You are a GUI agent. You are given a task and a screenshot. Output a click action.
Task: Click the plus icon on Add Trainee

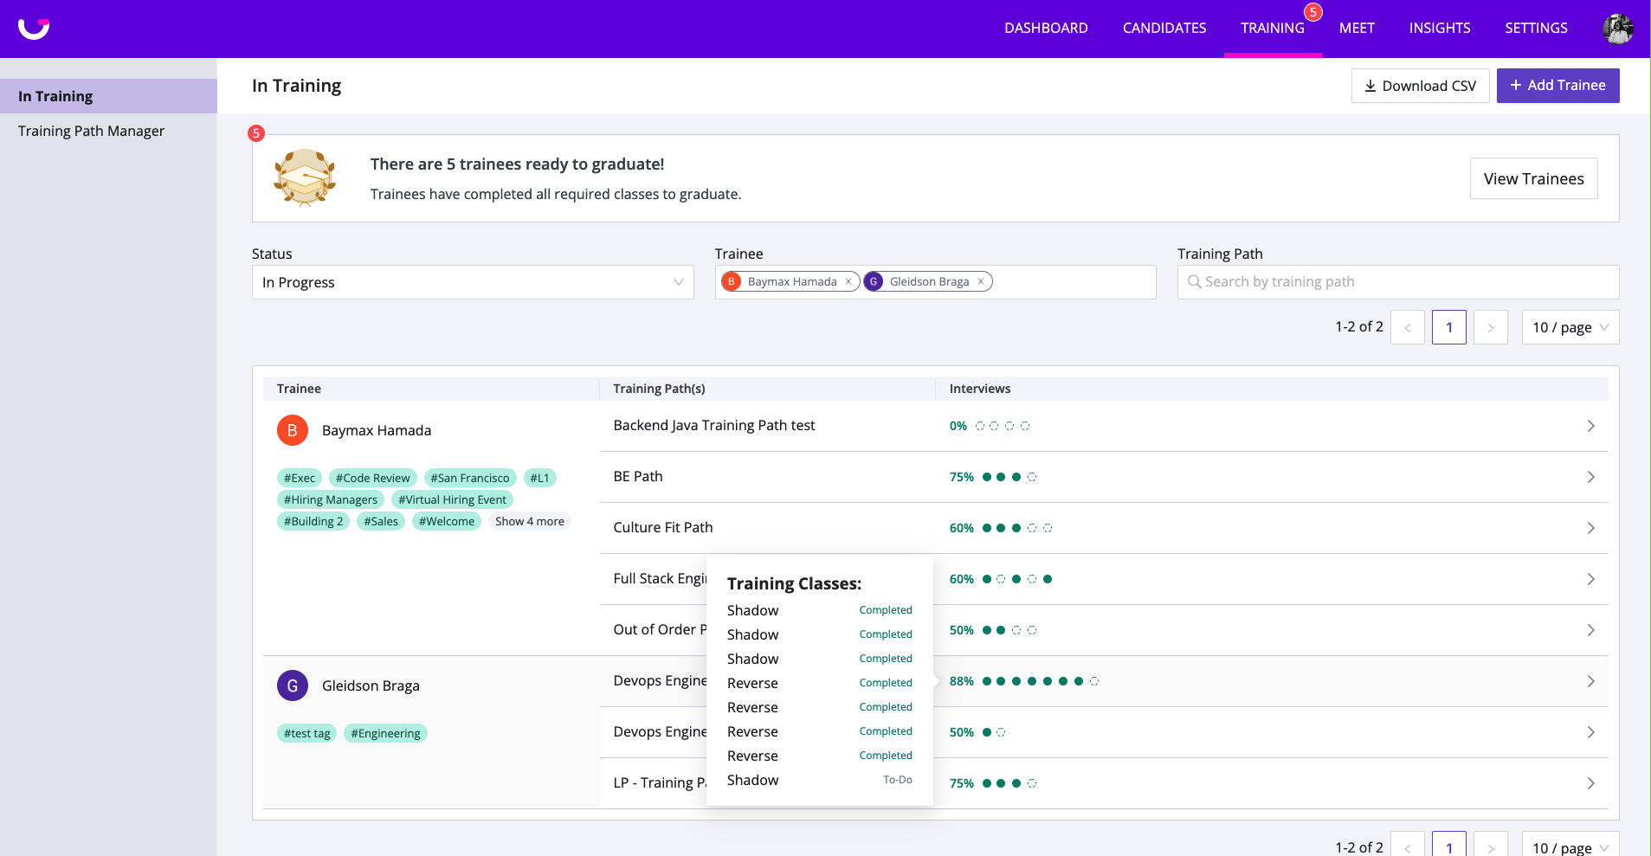click(1516, 85)
